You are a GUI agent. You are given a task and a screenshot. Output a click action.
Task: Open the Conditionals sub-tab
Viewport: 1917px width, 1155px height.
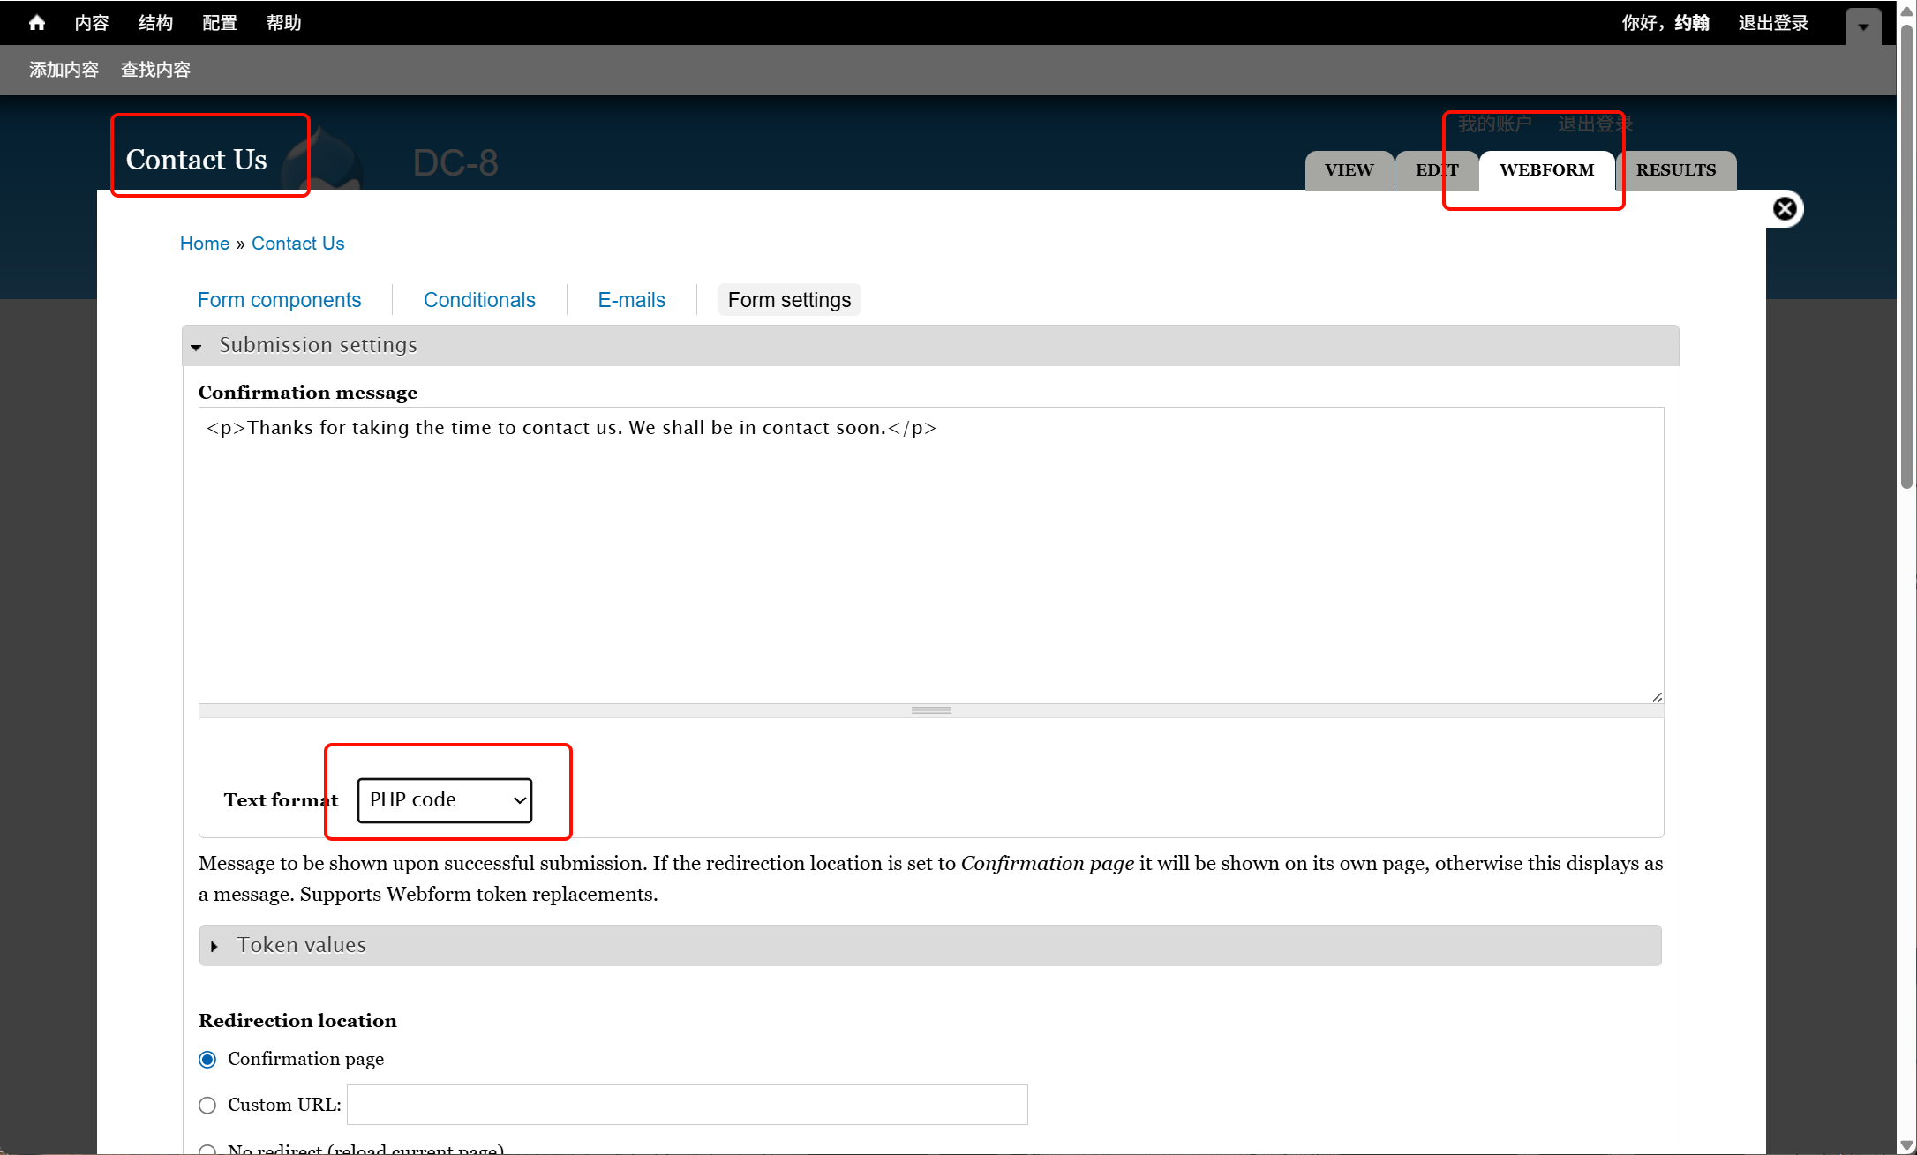pos(479,300)
